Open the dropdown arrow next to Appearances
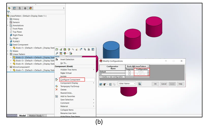 pos(68,53)
